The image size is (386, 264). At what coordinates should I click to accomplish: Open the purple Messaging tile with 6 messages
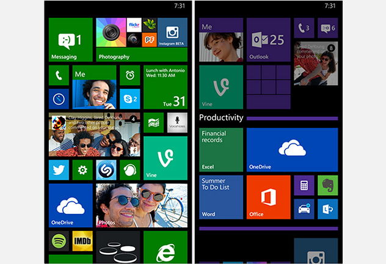327,28
